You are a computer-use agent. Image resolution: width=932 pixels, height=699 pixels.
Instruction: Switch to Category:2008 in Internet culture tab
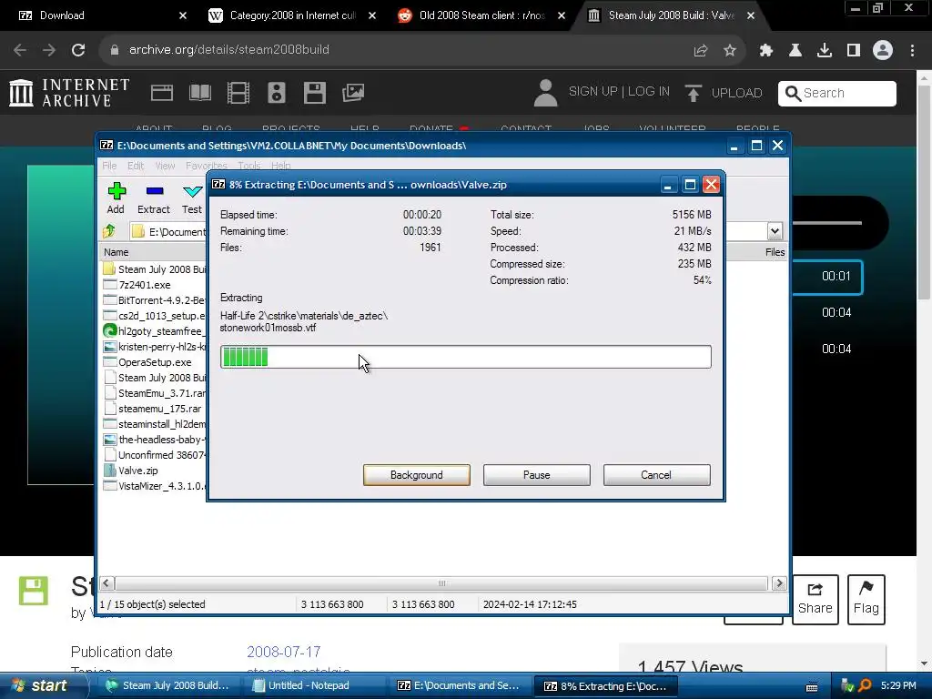click(292, 15)
